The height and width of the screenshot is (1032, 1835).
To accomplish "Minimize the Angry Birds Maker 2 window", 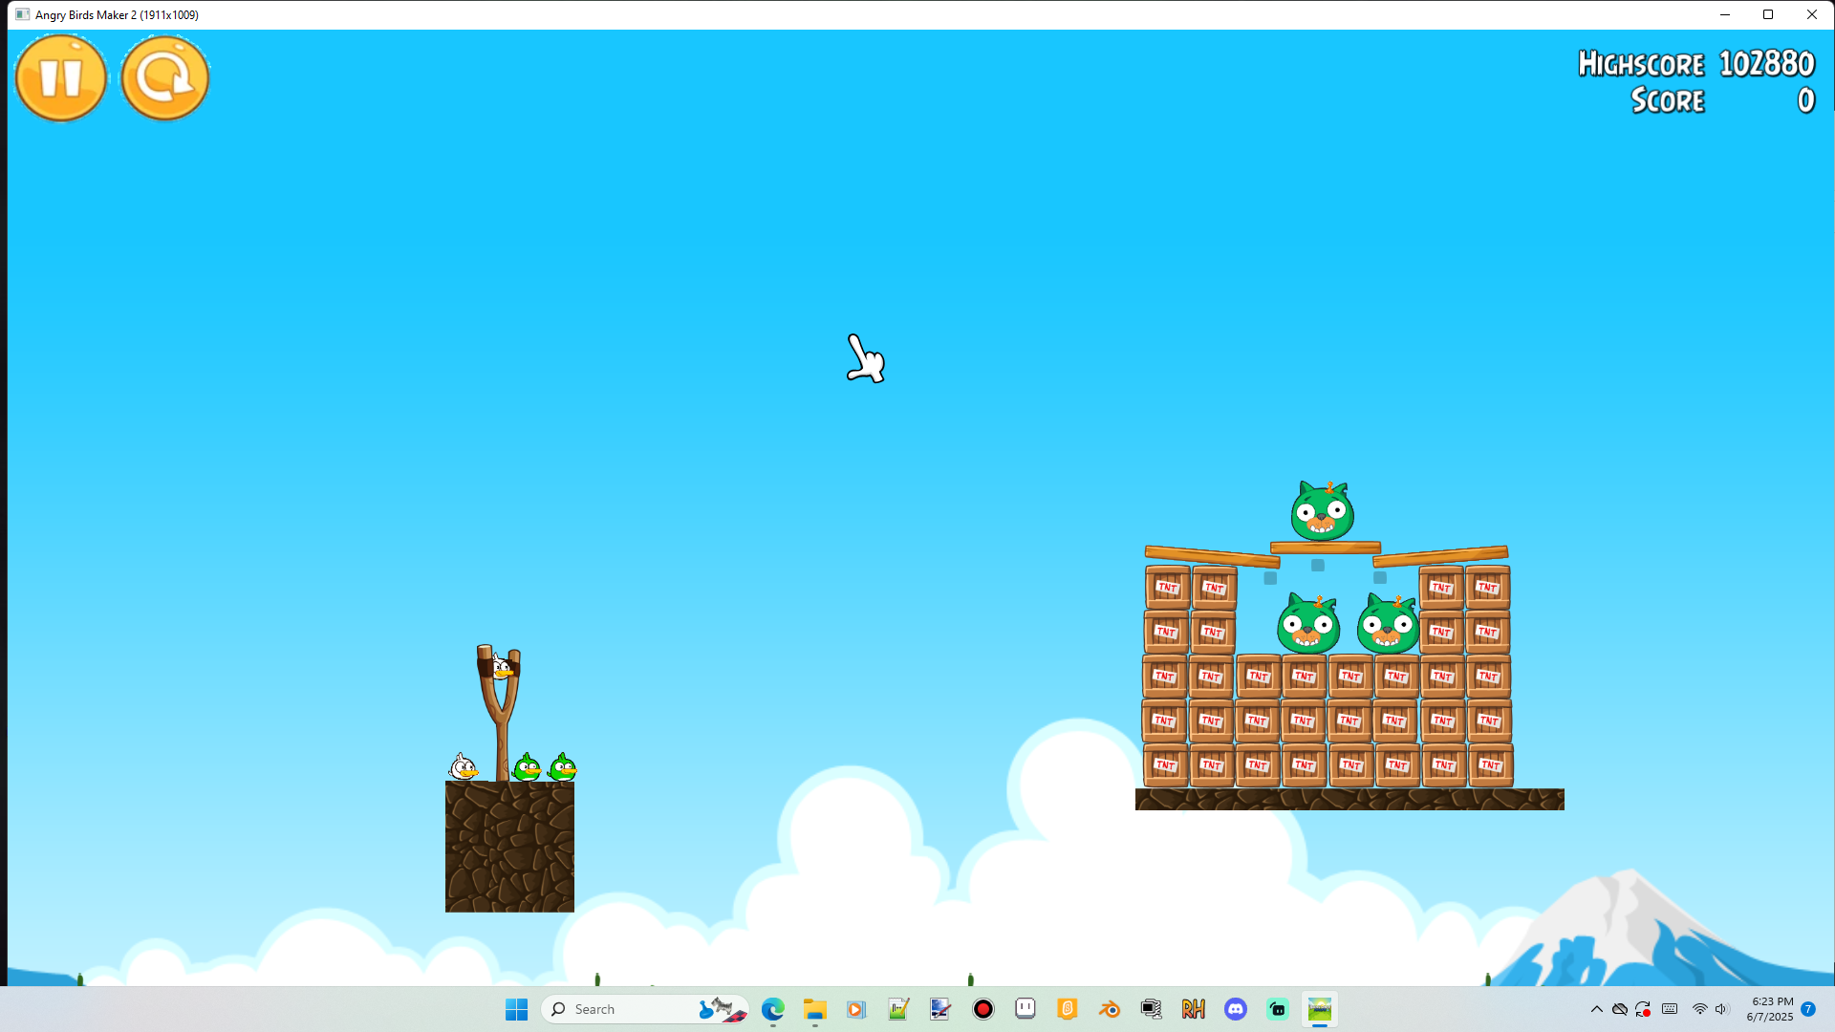I will click(x=1725, y=14).
